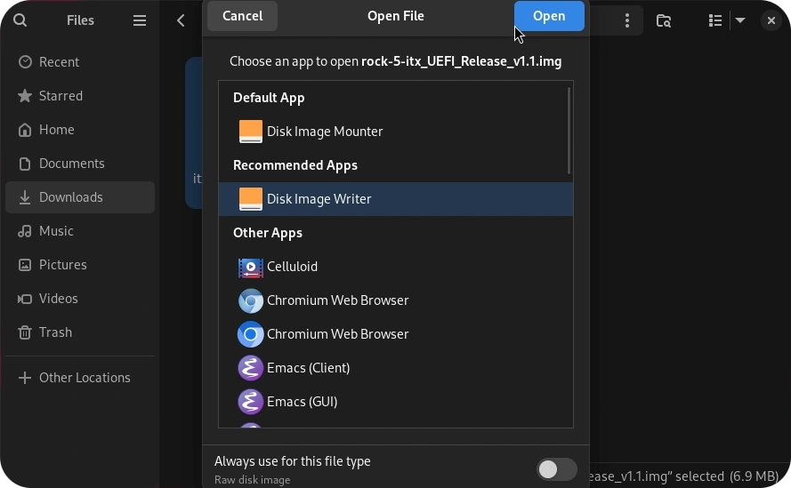Viewport: 791px width, 488px height.
Task: Click the house icon in the sidebar
Action: pyautogui.click(x=25, y=130)
